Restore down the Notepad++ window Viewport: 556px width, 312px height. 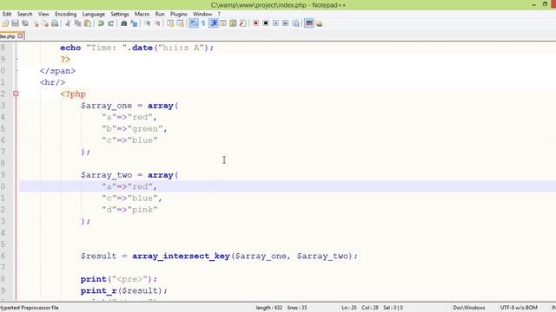(x=545, y=4)
